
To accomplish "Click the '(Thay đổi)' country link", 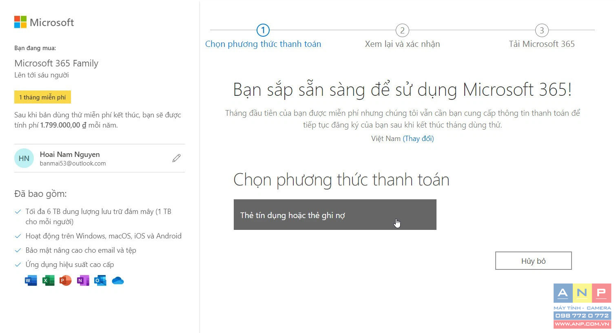I will pyautogui.click(x=418, y=139).
